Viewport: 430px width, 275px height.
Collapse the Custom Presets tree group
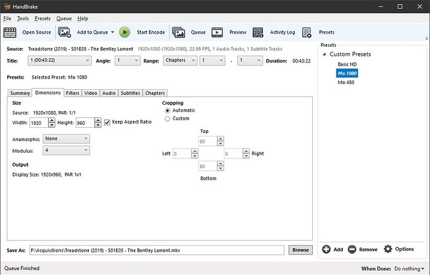tap(325, 54)
